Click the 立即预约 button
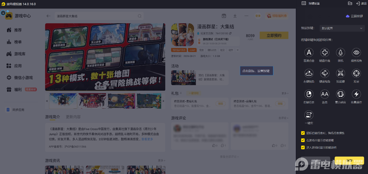Image resolution: width=368 pixels, height=174 pixels. 274,35
